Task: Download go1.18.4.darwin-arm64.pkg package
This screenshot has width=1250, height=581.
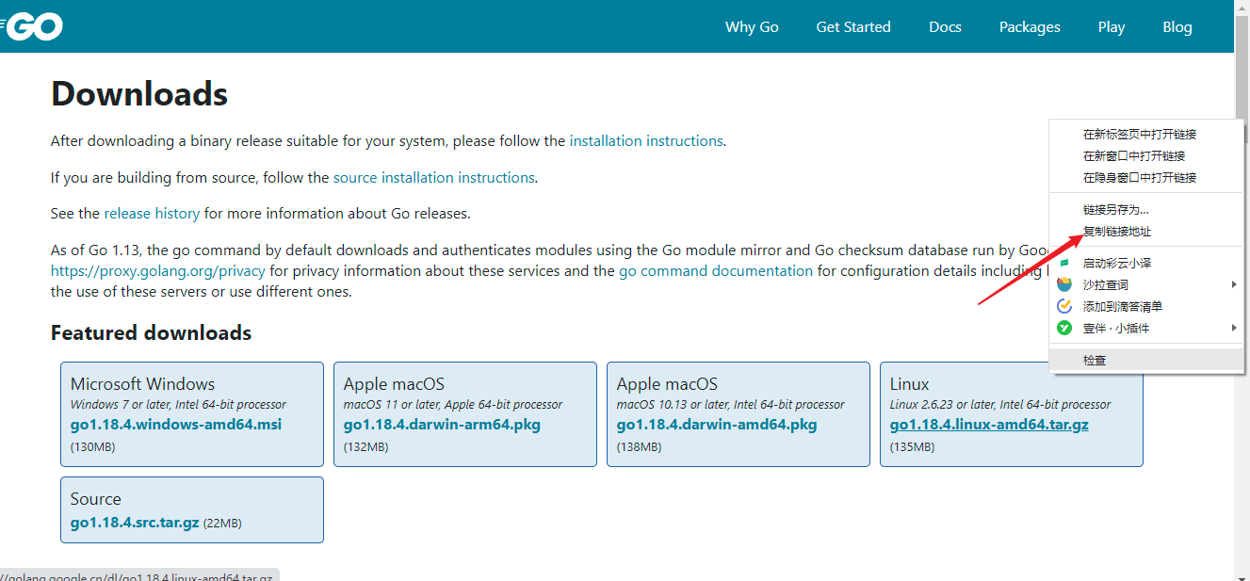Action: click(x=442, y=425)
